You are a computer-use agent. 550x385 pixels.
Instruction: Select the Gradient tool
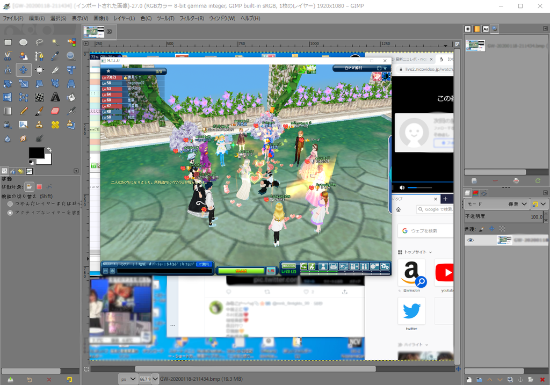[x=8, y=111]
